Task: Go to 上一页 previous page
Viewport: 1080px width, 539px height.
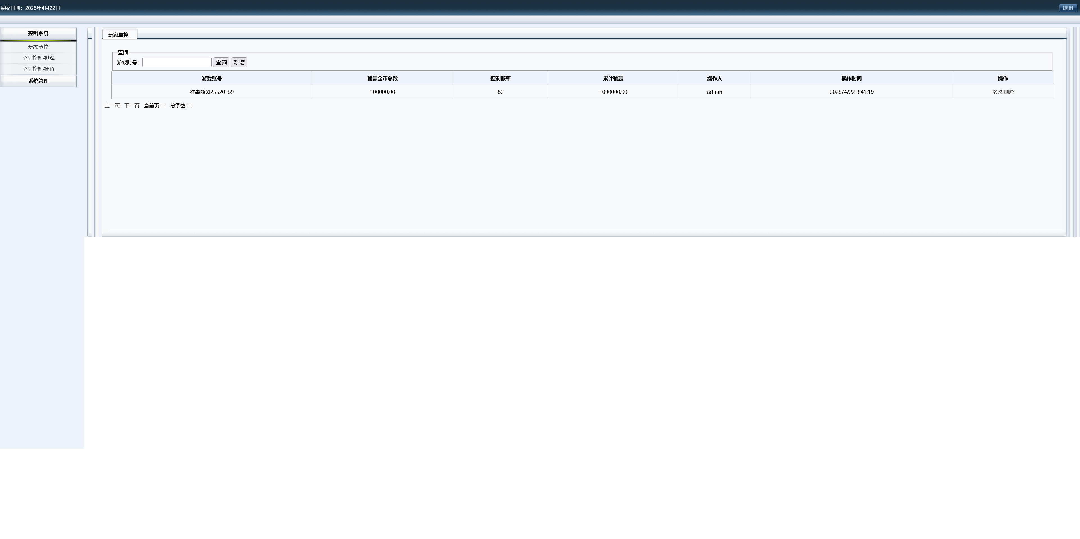Action: [x=112, y=106]
